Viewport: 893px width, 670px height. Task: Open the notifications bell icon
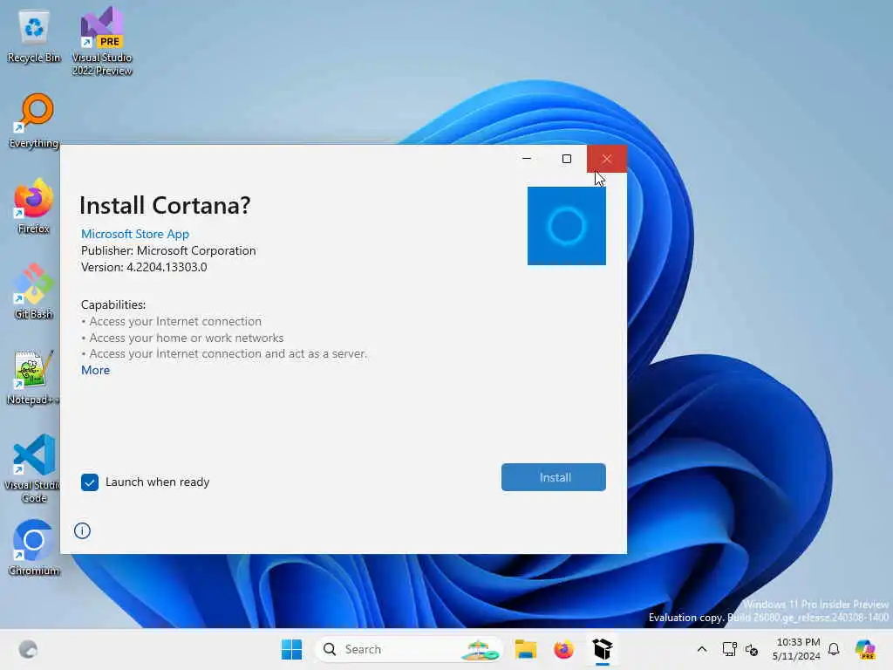click(x=834, y=649)
